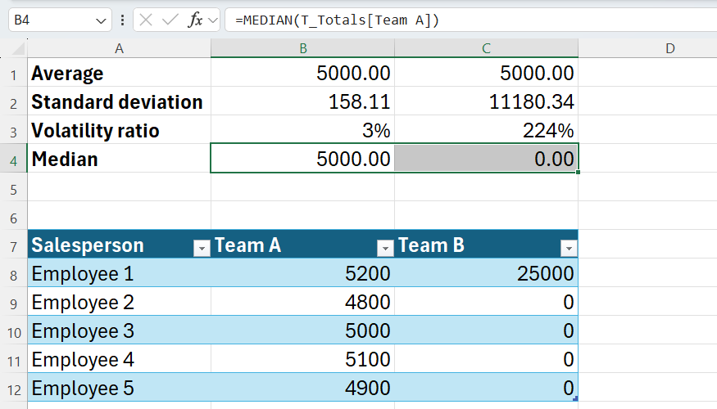Click the Name Box showing B4

(x=49, y=20)
